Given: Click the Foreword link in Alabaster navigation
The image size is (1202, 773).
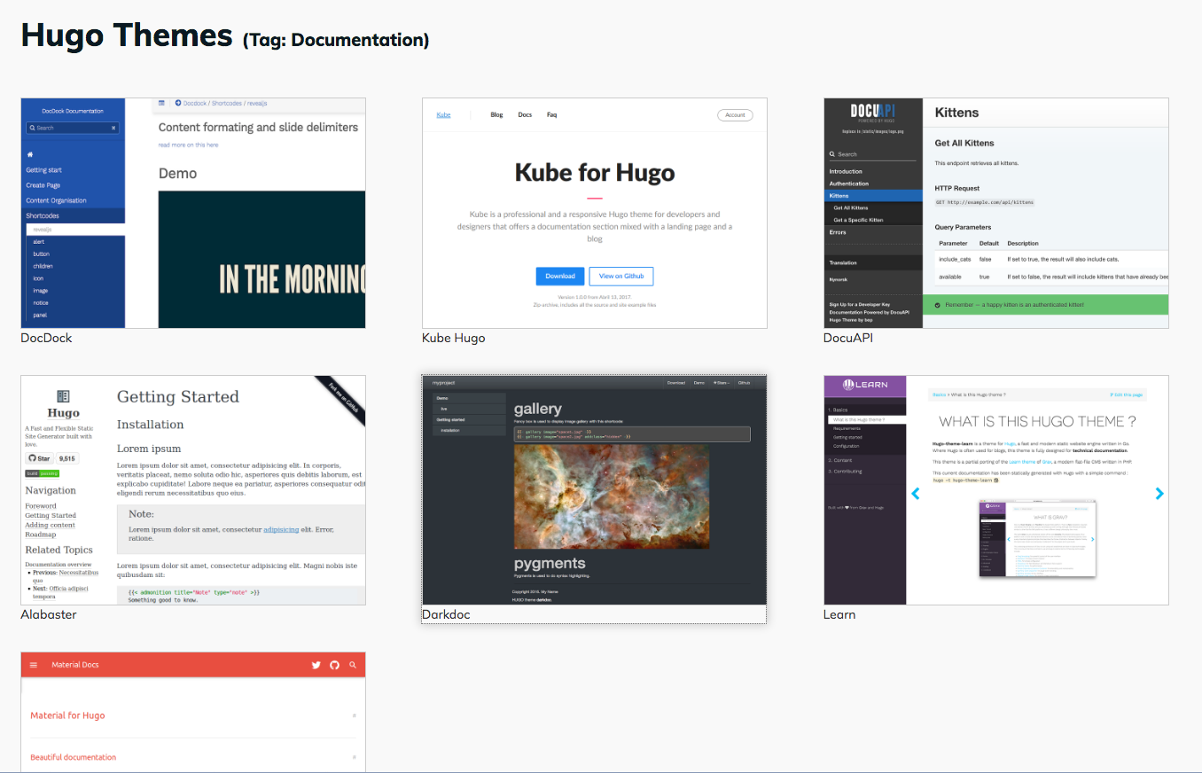Looking at the screenshot, I should tap(41, 505).
